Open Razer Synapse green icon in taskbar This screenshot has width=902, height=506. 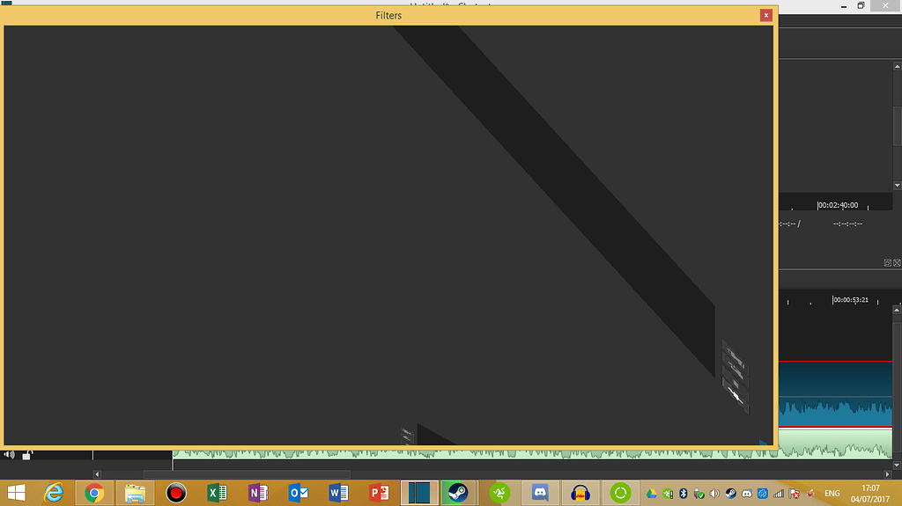(x=499, y=493)
